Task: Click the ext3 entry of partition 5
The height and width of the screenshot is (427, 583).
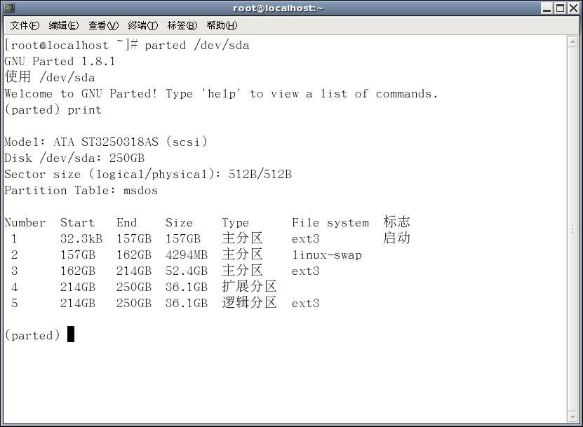Action: (x=305, y=303)
